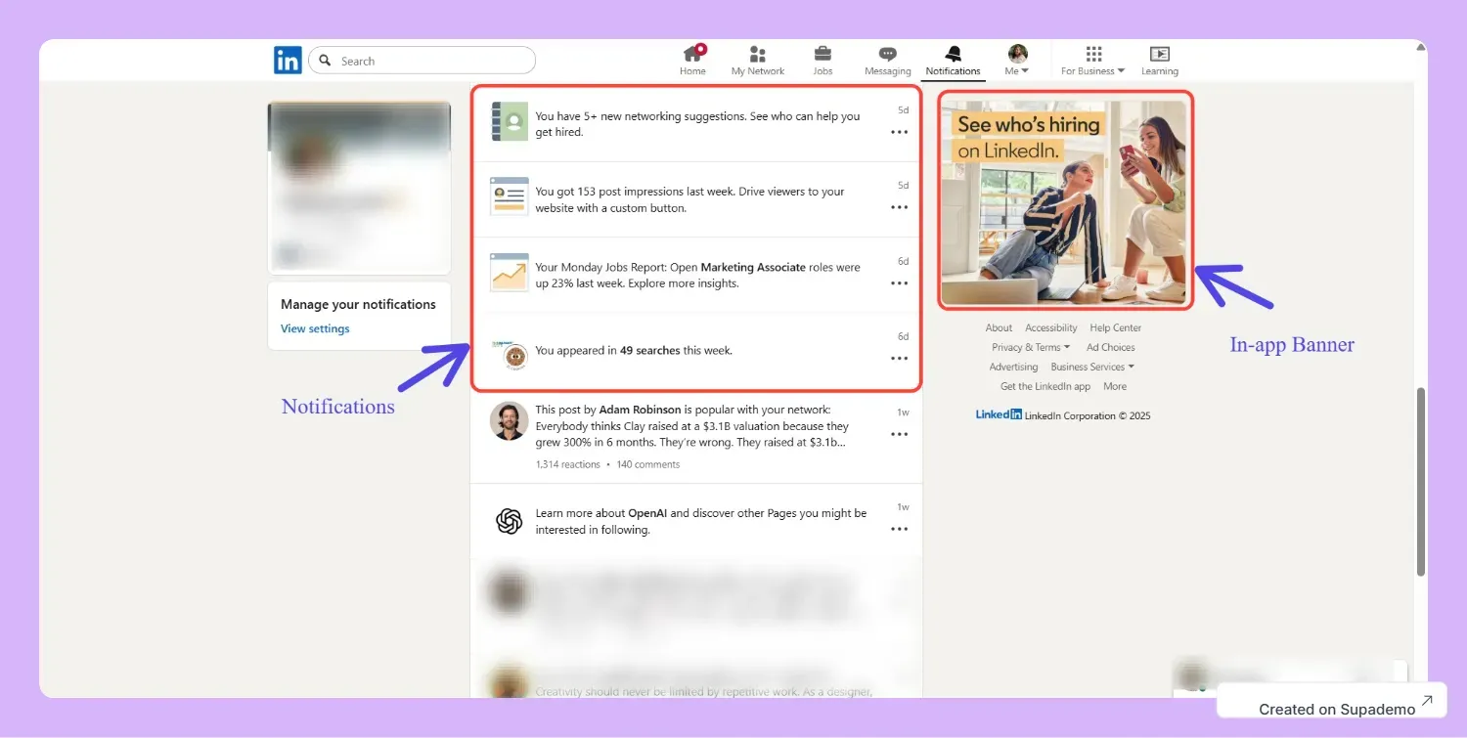Select the Home navigation icon
1467x738 pixels.
pyautogui.click(x=692, y=54)
